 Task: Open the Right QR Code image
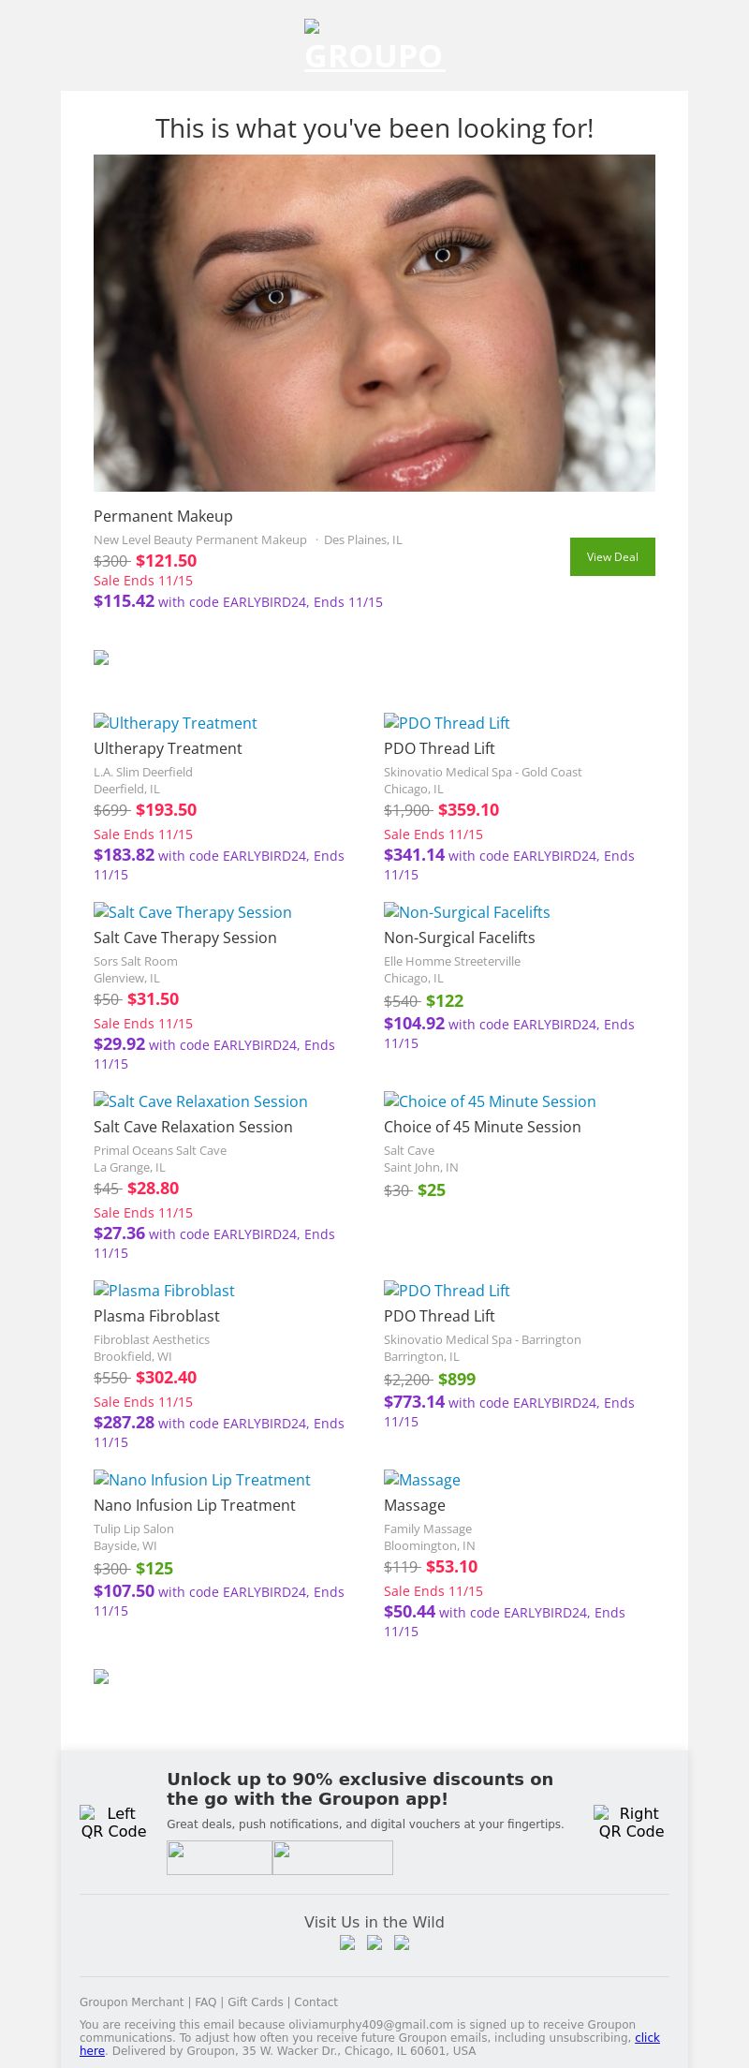(x=631, y=1822)
